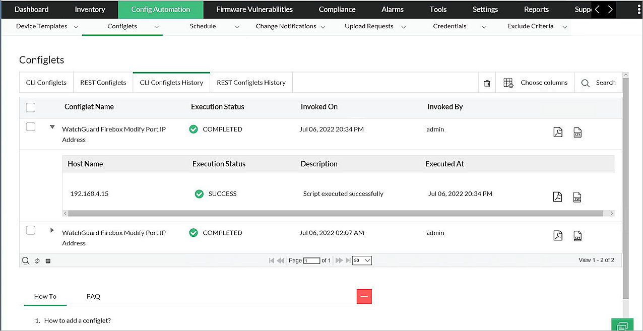Check the second WatchGuard Firebox row checkbox

(30, 230)
